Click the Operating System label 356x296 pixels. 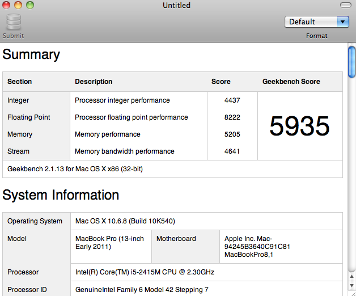tap(35, 221)
